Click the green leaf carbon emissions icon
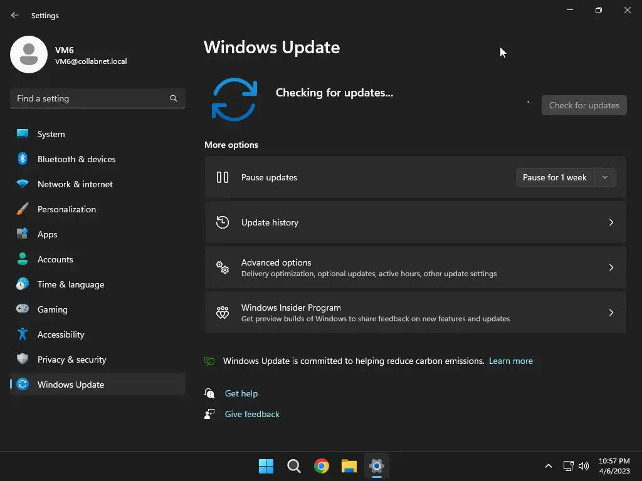642x481 pixels. [209, 361]
